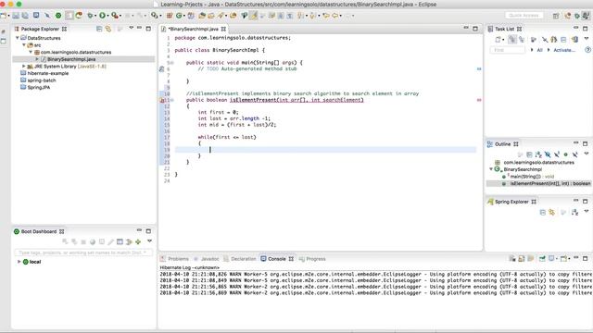Image resolution: width=593 pixels, height=333 pixels.
Task: Toggle Categorized presentation in Task List
Action: [512, 39]
